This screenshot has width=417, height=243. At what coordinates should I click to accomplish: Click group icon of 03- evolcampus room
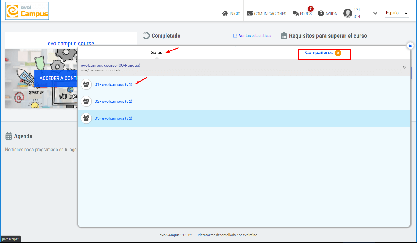coord(86,118)
